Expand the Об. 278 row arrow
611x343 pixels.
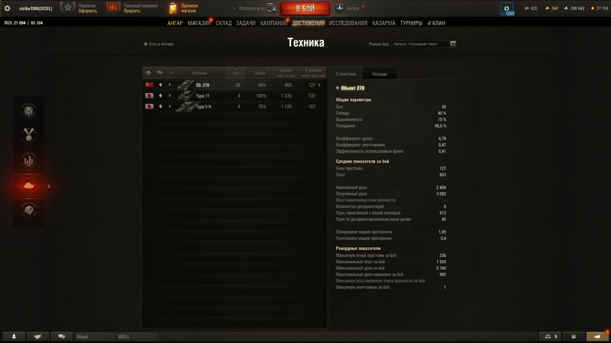tap(319, 85)
